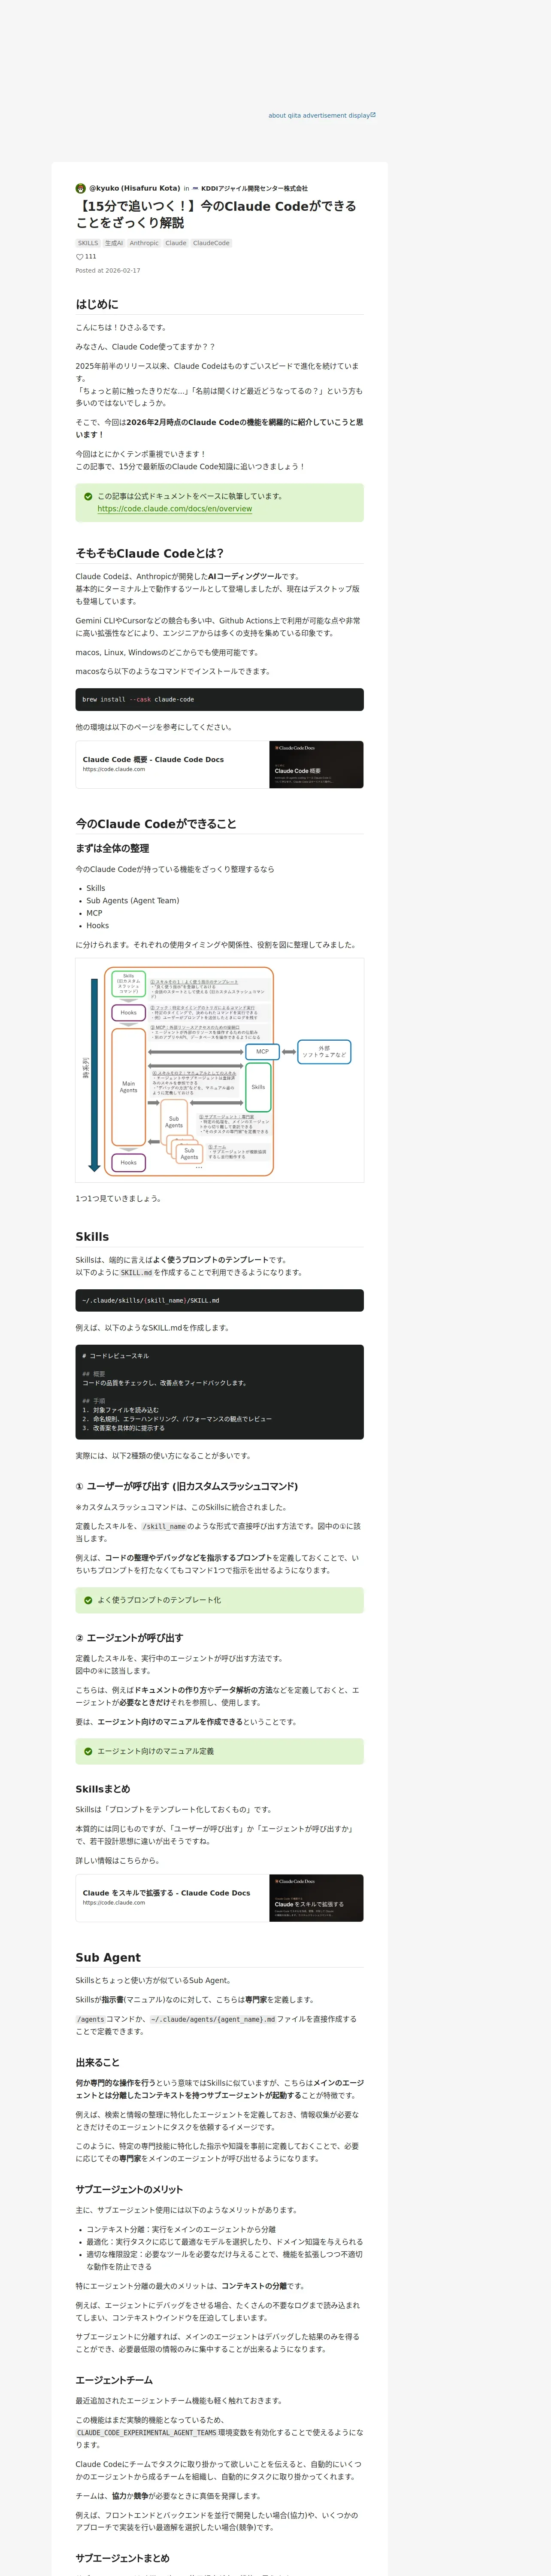Click the KDDI organization logo icon
The image size is (551, 2576).
[196, 188]
